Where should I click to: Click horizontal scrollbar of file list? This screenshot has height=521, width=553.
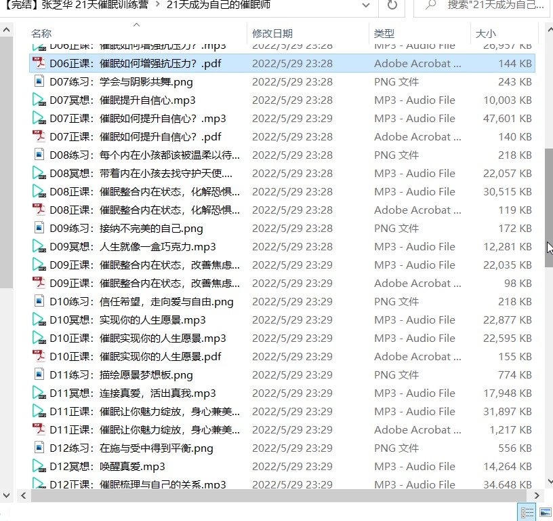(x=279, y=496)
